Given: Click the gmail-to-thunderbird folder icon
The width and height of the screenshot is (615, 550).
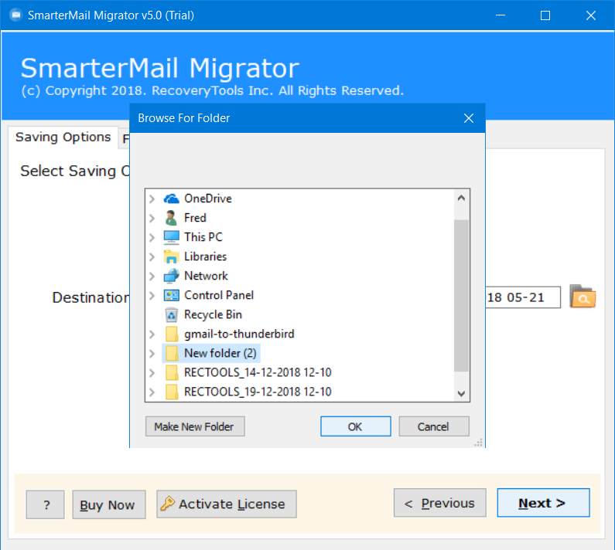Looking at the screenshot, I should (172, 334).
